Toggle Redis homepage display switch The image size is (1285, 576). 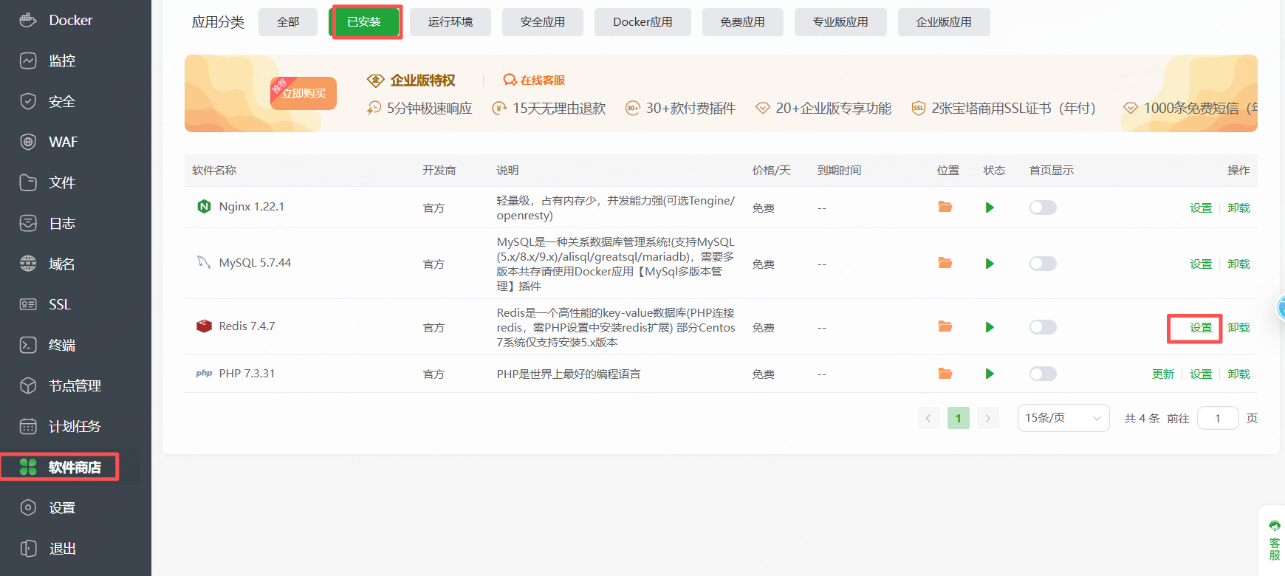tap(1043, 327)
